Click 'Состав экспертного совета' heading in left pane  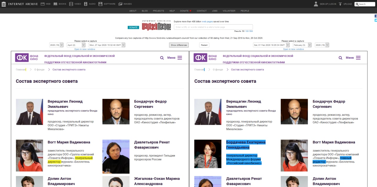(x=47, y=81)
